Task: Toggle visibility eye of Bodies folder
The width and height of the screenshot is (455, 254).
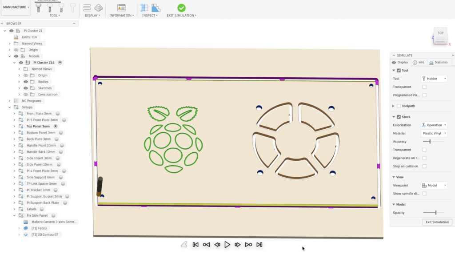Action: pos(26,81)
